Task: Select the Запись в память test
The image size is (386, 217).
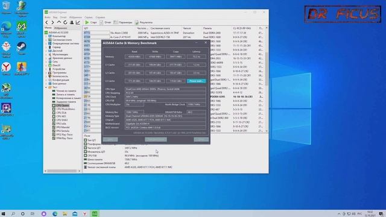Action: click(66, 95)
